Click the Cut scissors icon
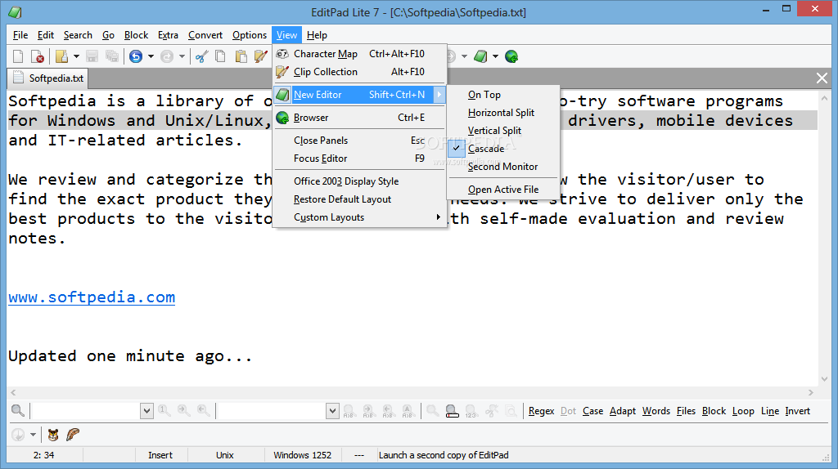Viewport: 838px width, 469px height. point(201,56)
